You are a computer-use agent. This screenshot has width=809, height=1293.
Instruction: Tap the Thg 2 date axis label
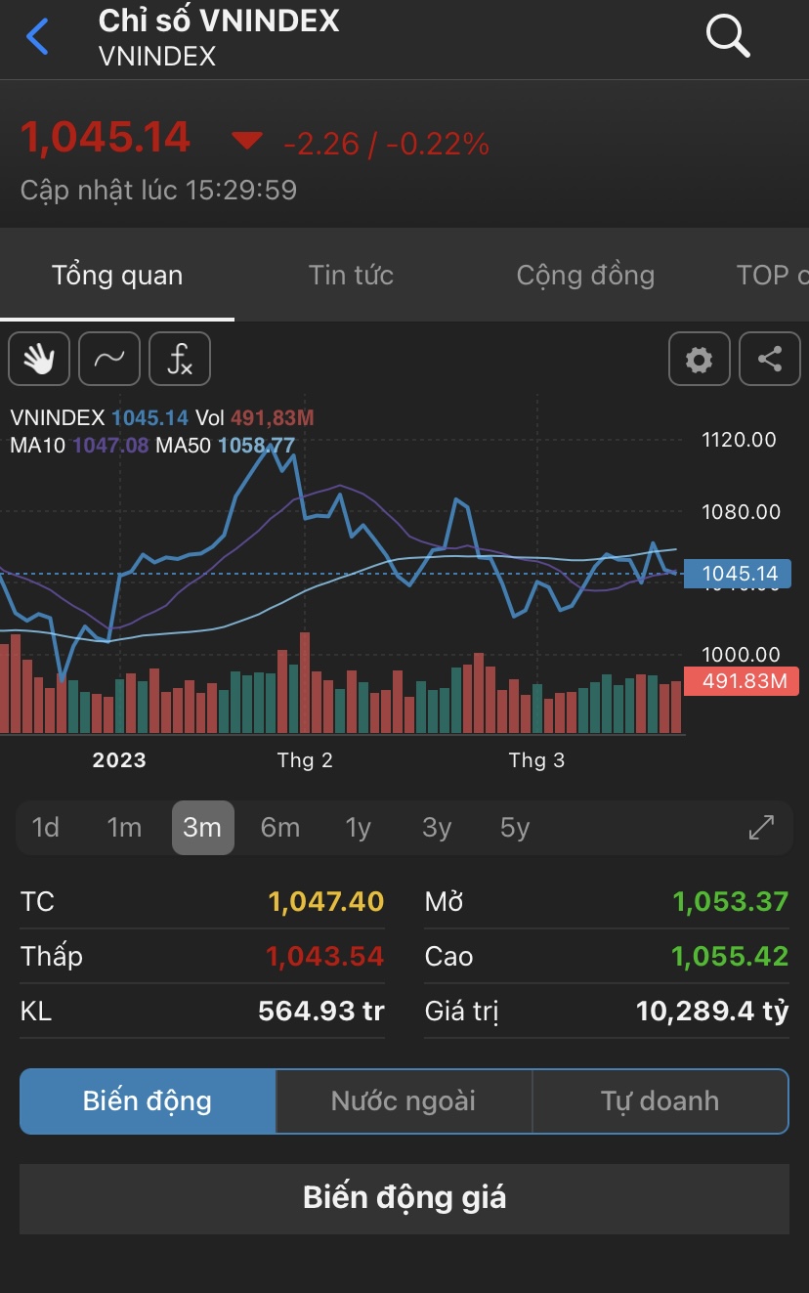(305, 760)
